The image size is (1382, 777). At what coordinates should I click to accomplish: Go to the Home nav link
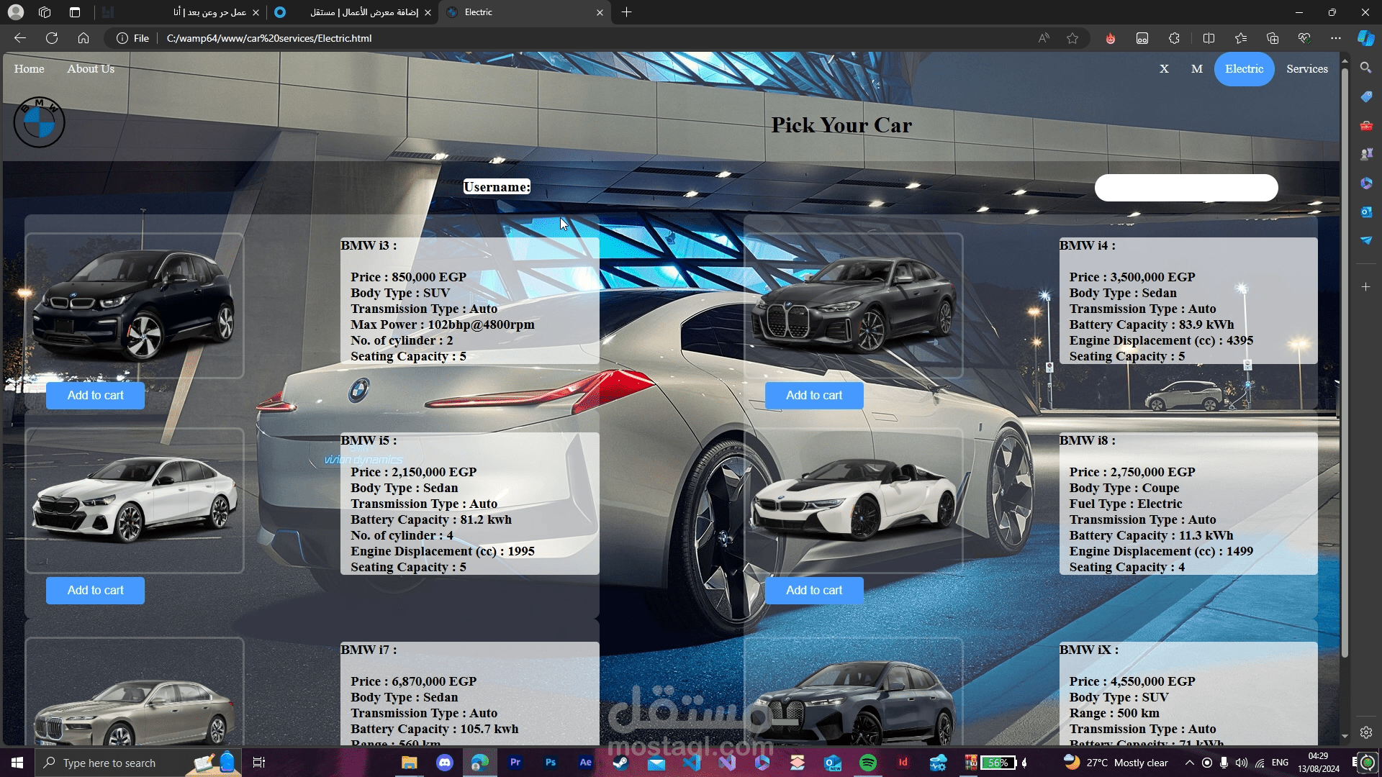[29, 69]
